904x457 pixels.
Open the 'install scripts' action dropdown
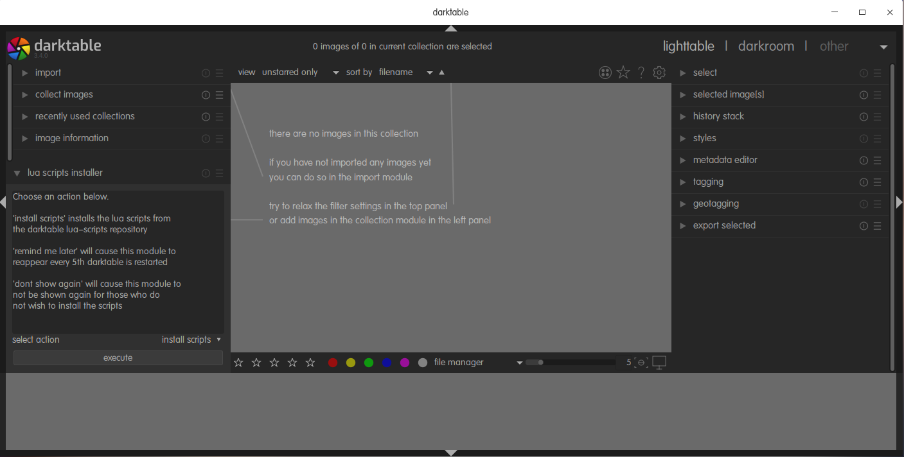tap(191, 340)
